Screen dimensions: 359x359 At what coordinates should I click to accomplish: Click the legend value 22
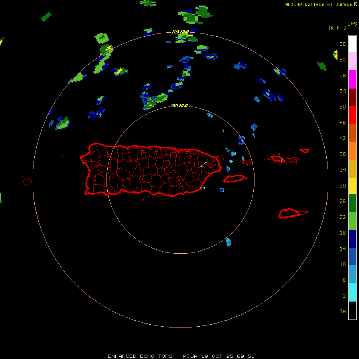coord(343,217)
